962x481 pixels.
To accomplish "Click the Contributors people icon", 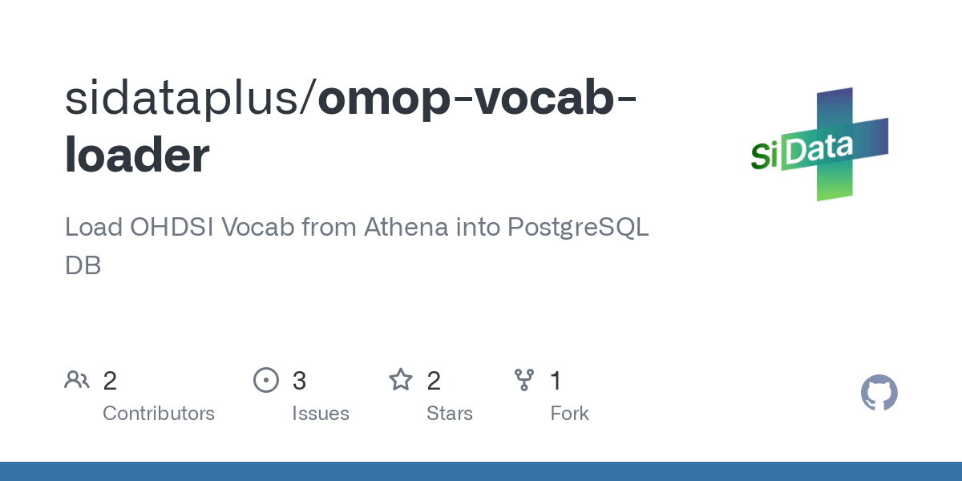I will [77, 380].
